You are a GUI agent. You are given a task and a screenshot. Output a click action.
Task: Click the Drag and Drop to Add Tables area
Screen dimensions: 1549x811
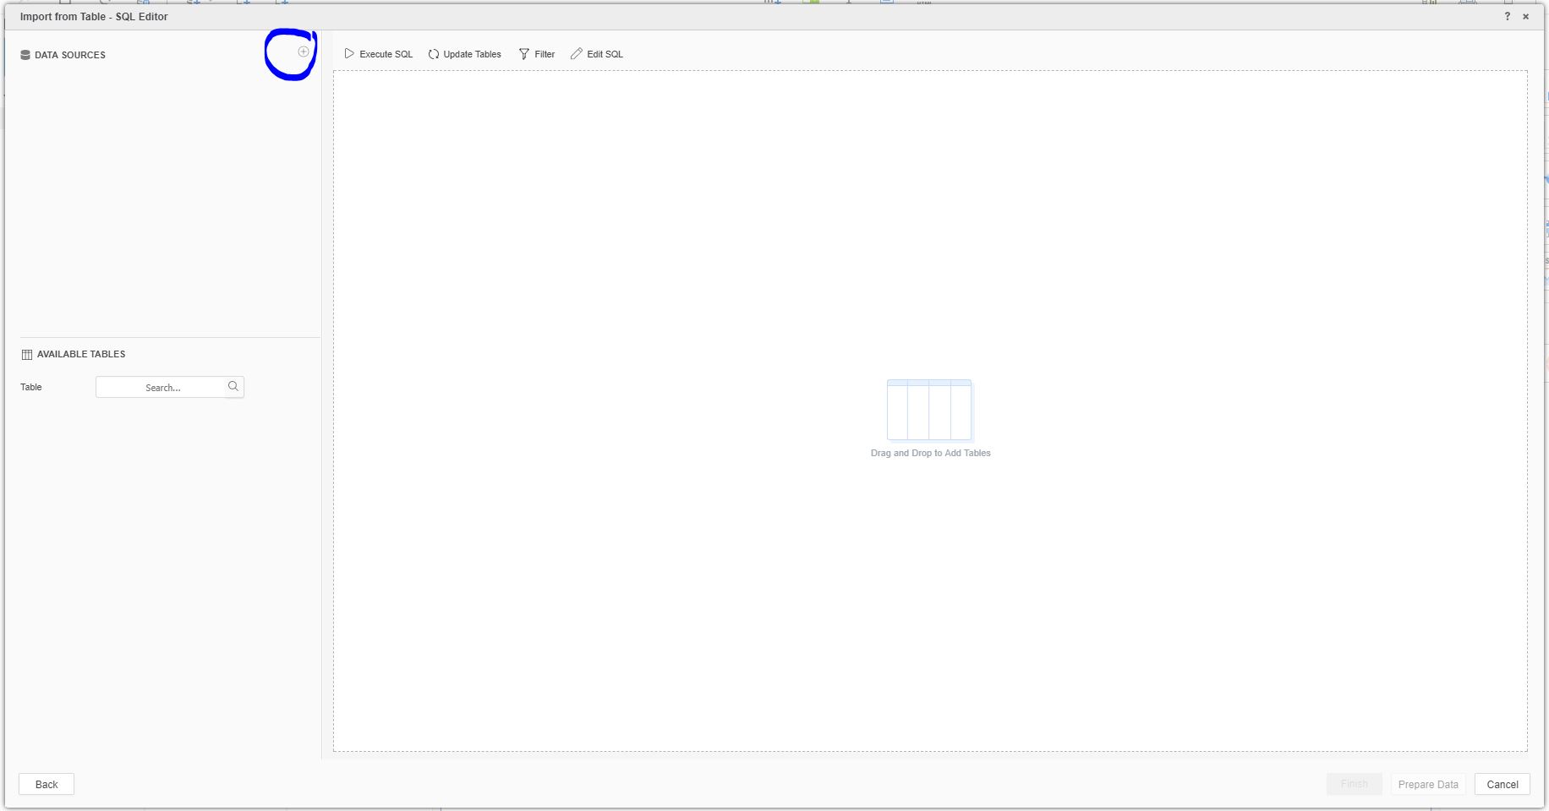[929, 454]
